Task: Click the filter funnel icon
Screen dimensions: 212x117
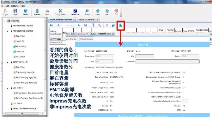Action: click(93, 25)
